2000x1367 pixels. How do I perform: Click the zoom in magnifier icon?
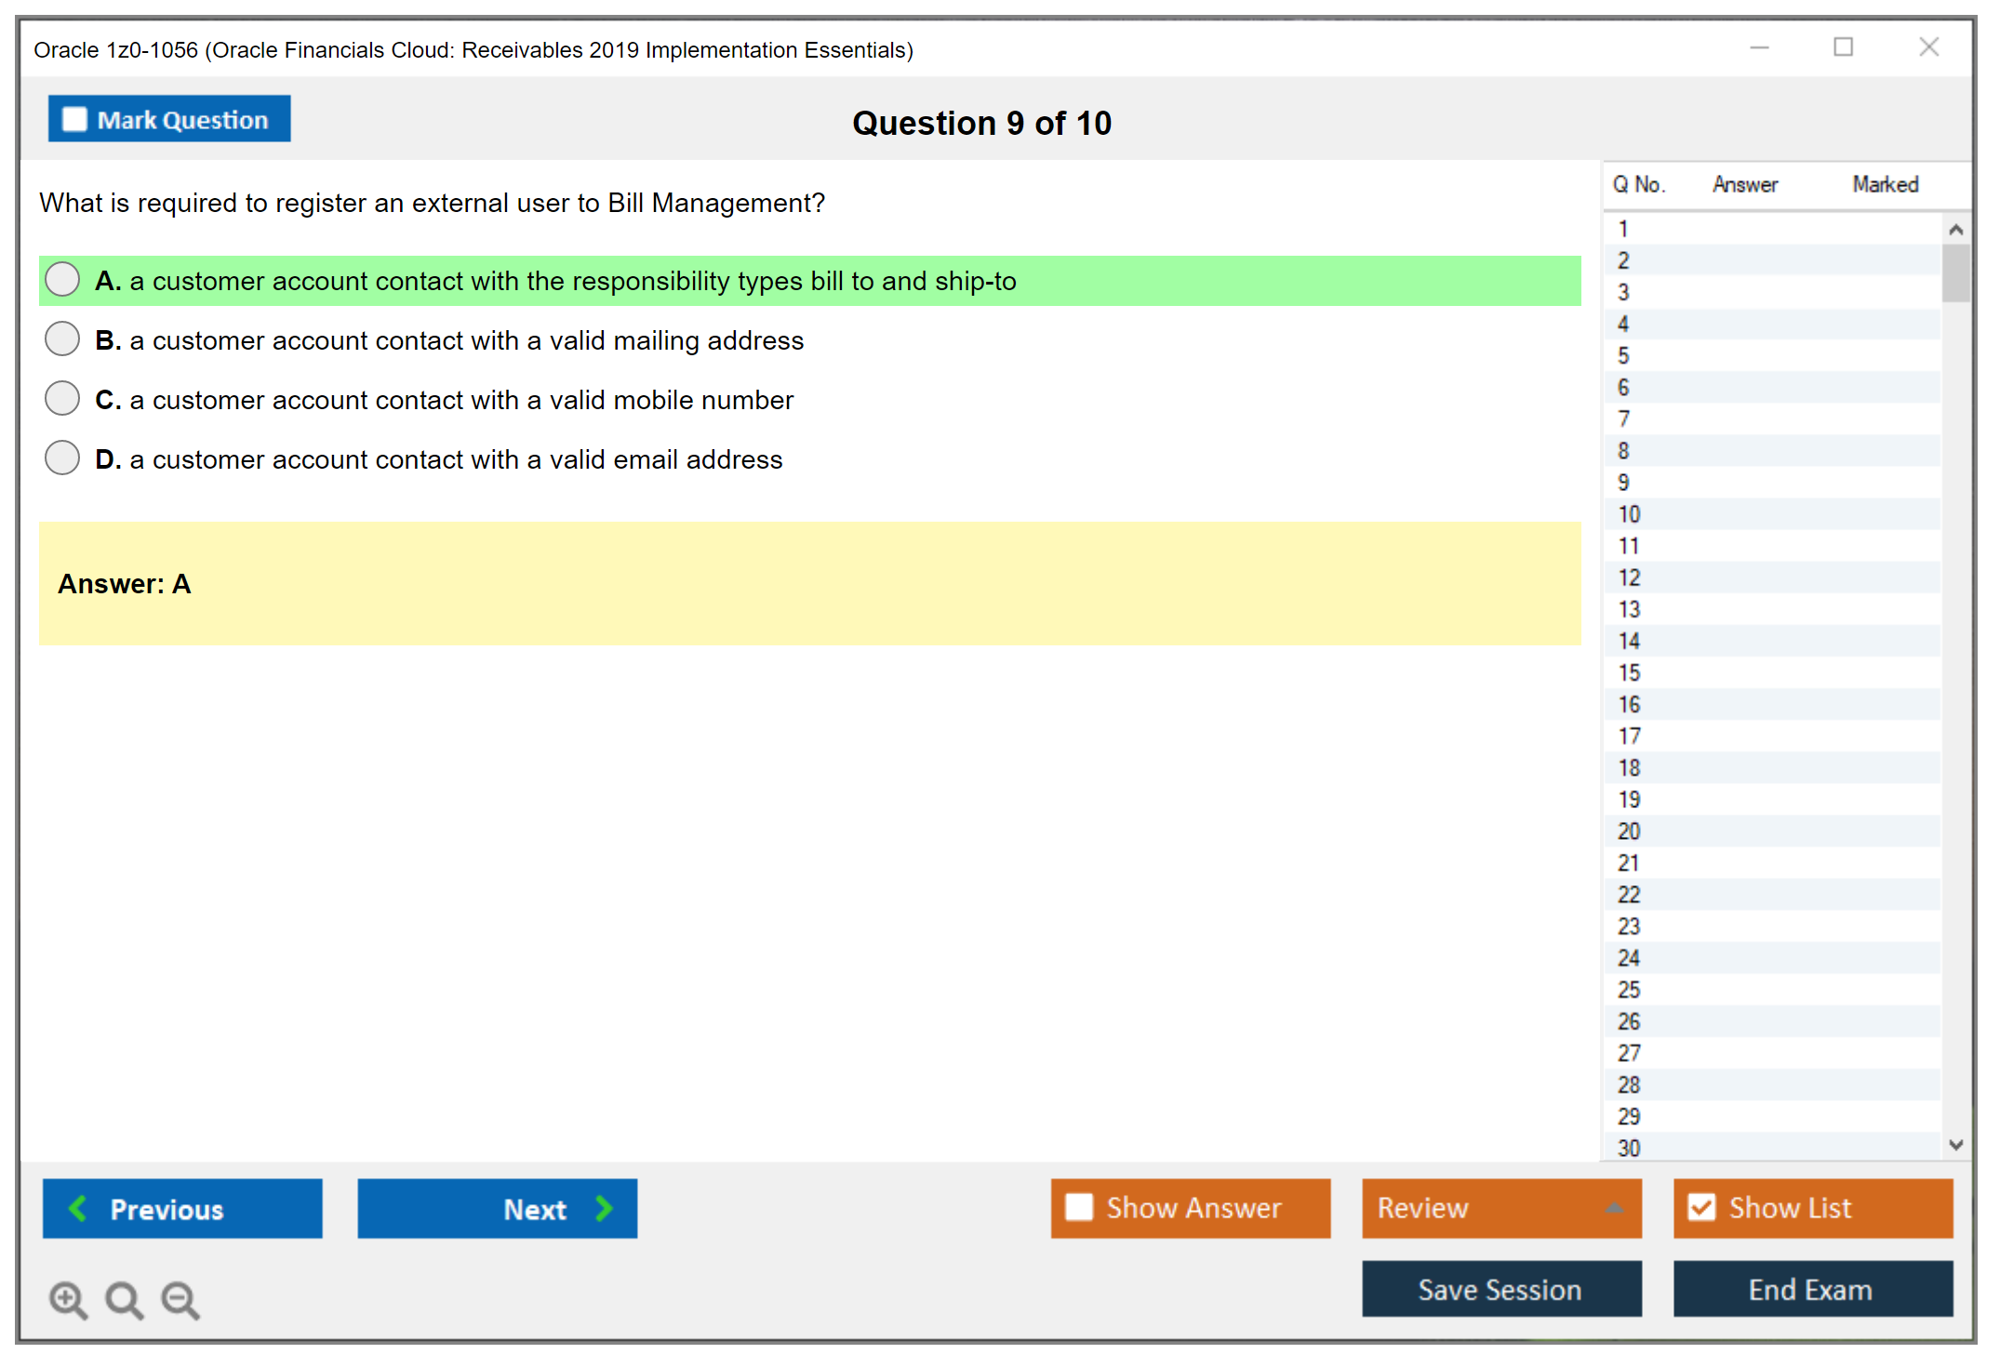point(68,1299)
